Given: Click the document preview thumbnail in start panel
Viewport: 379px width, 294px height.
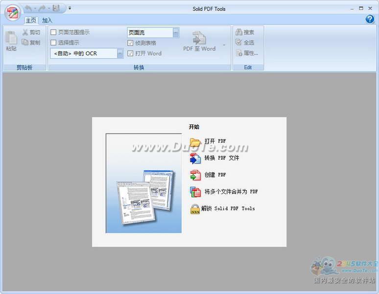Looking at the screenshot, I should pyautogui.click(x=144, y=183).
